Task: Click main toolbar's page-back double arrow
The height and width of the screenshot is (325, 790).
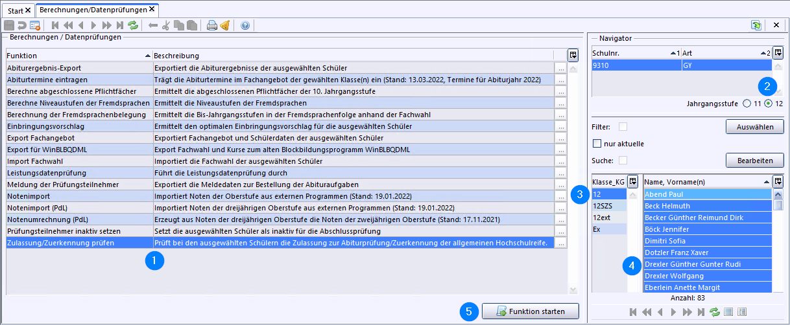Action: pos(68,26)
